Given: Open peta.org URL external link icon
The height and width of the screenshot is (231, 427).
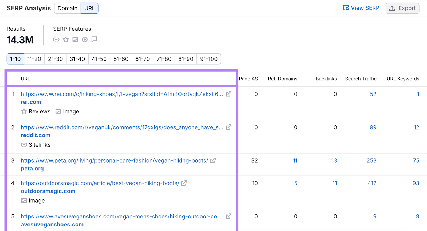Looking at the screenshot, I should [213, 160].
